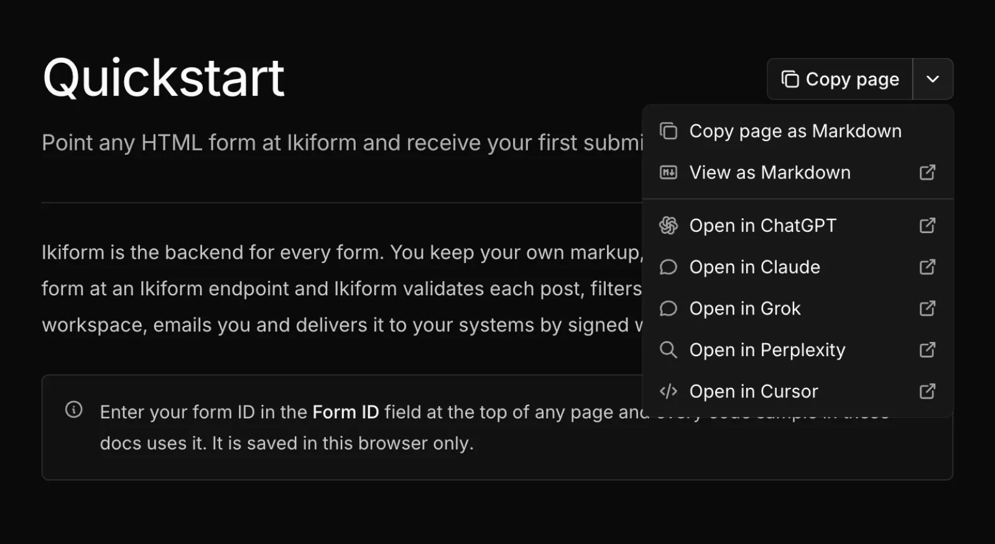
Task: Choose View as Markdown option
Action: point(798,172)
